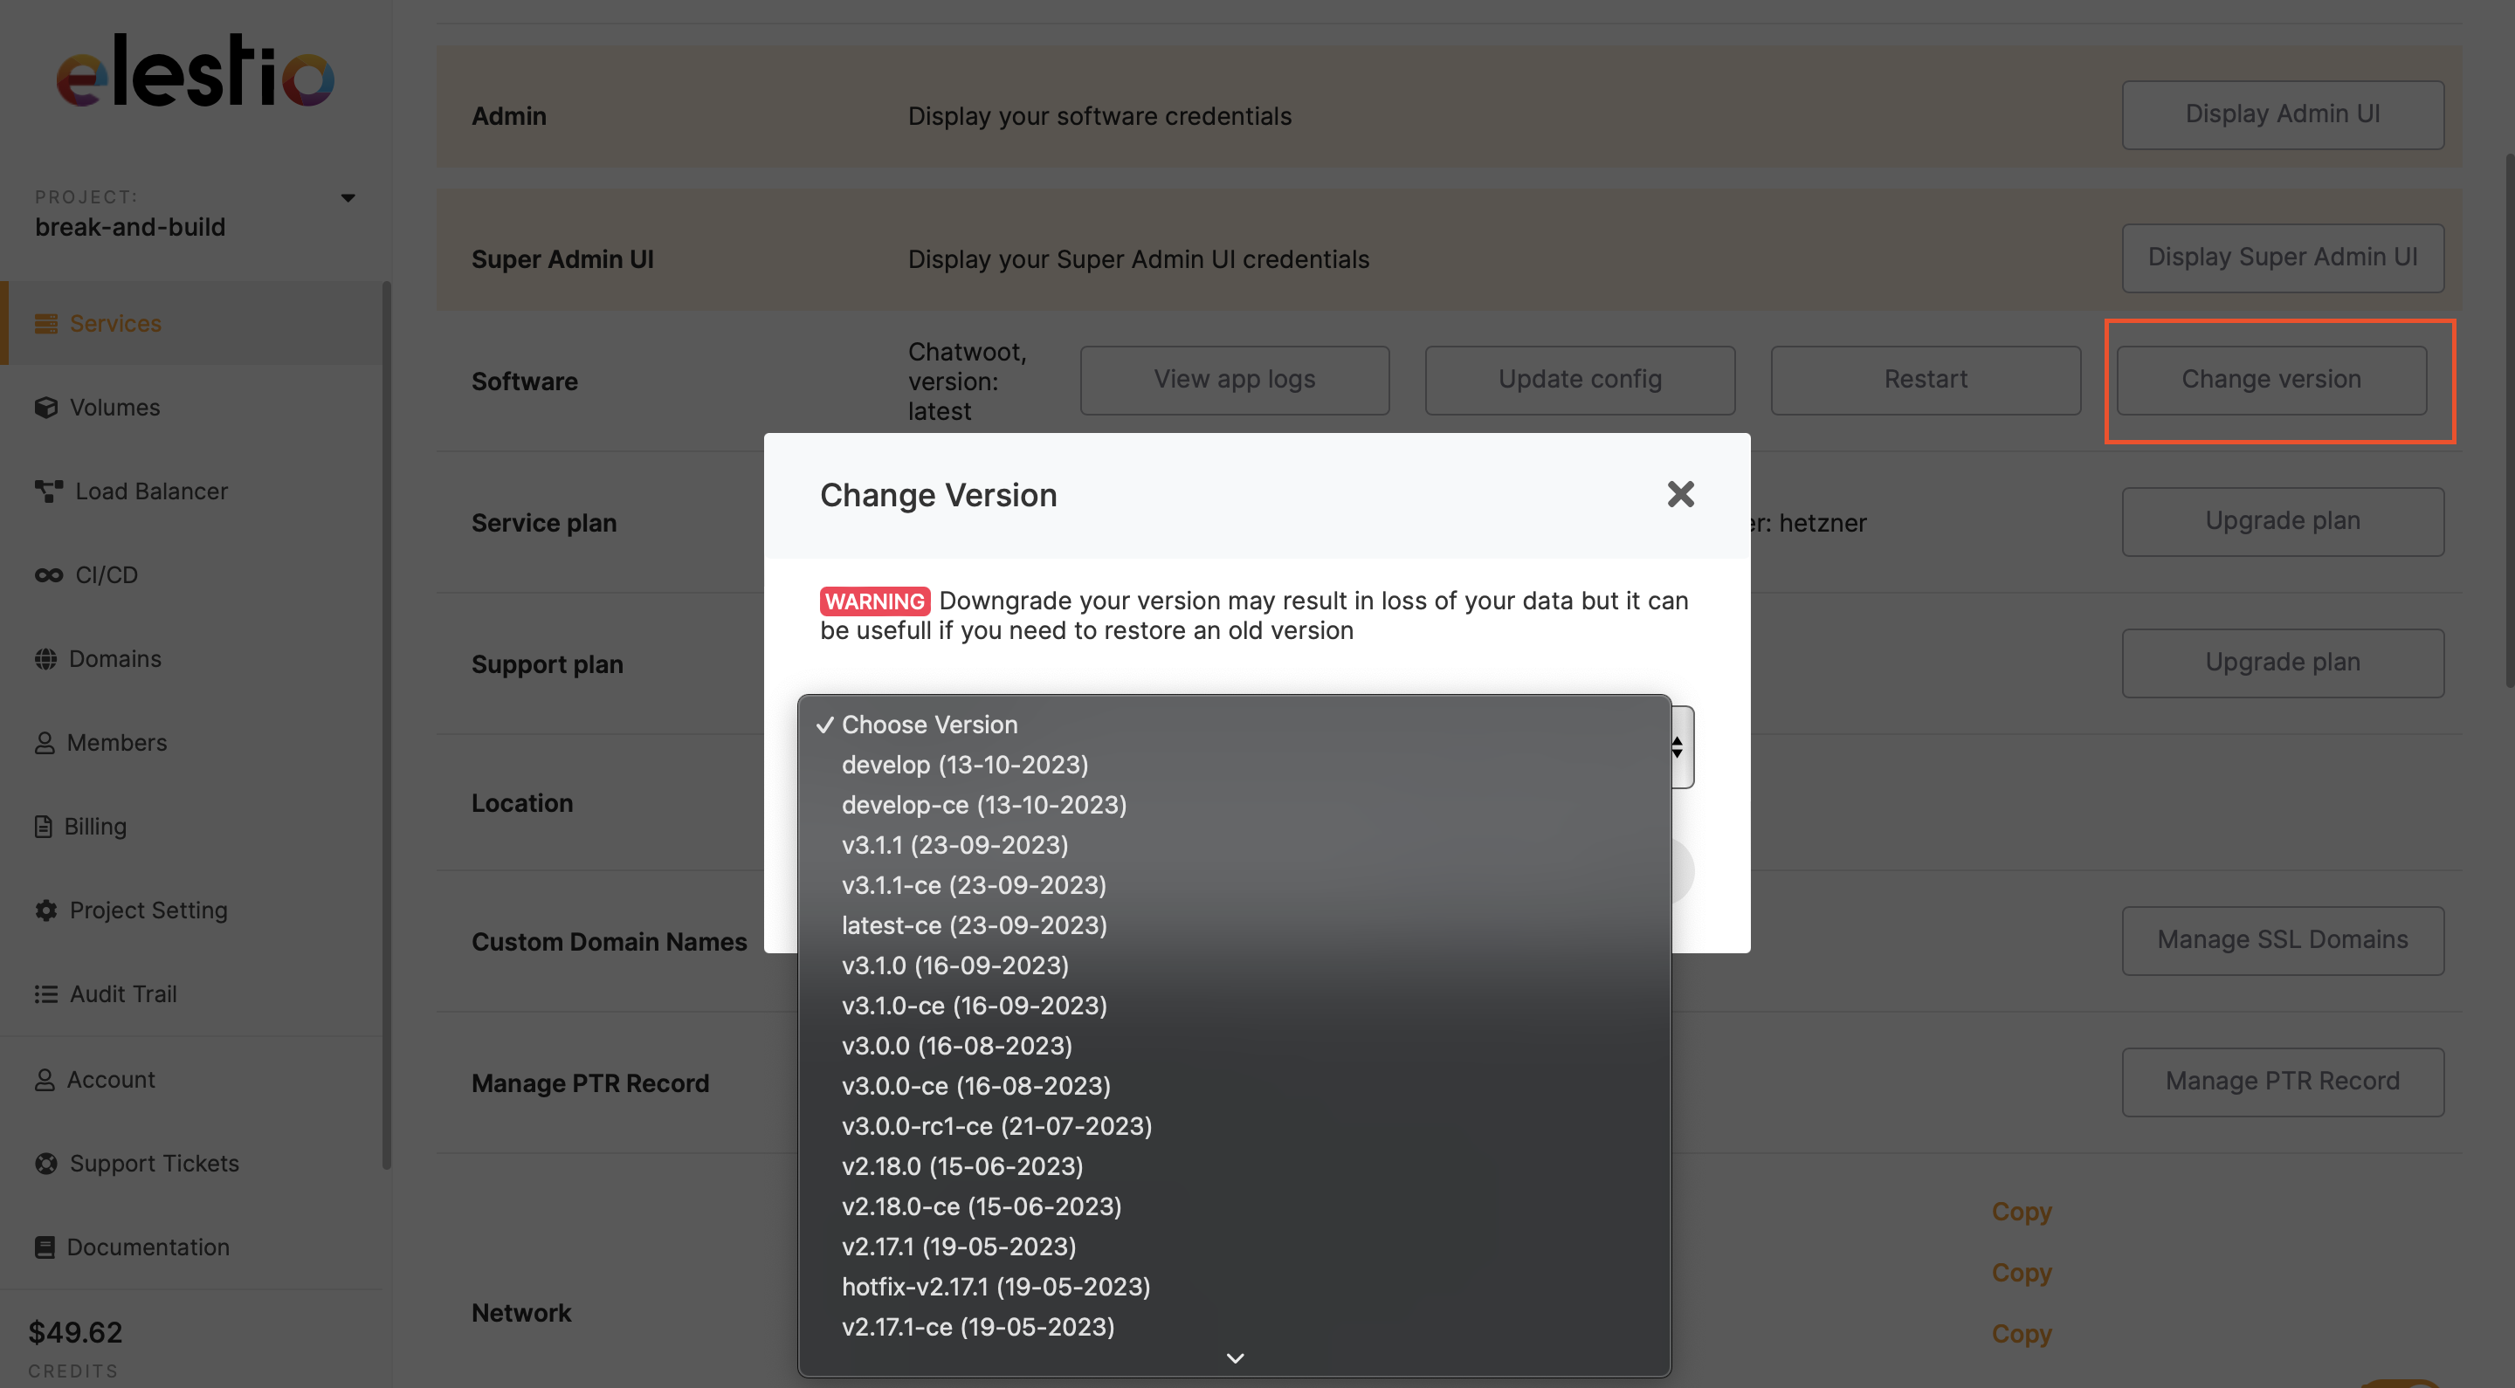Select develop-ce (13-10-2023) option
Viewport: 2515px width, 1388px height.
983,804
